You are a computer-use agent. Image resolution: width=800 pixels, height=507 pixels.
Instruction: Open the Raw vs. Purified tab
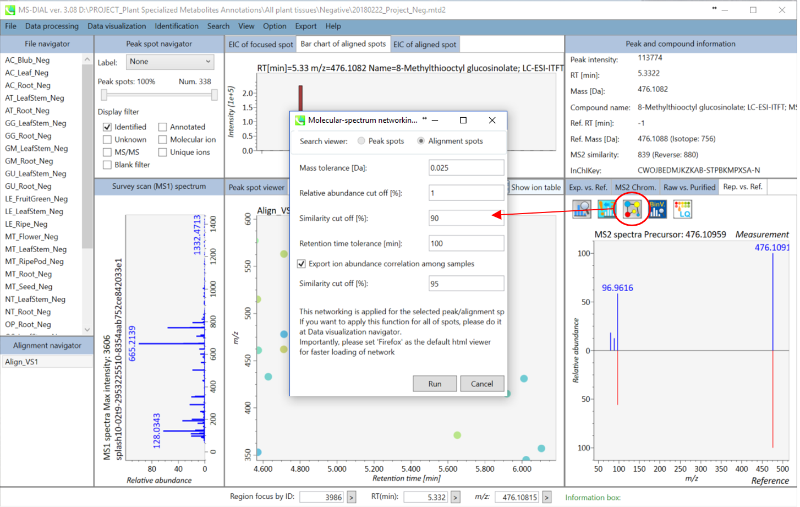tap(689, 187)
